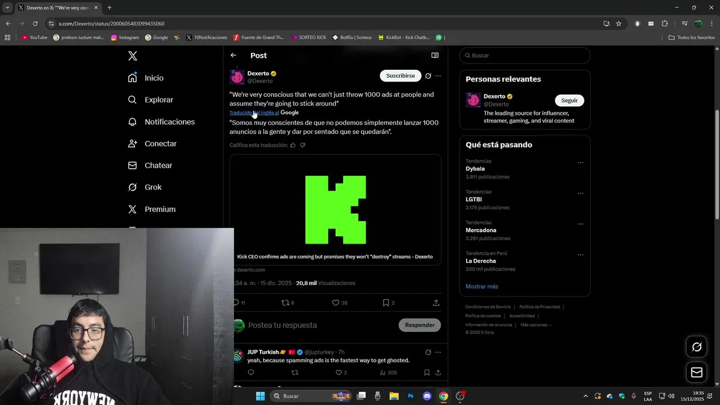Click the Responder button
The width and height of the screenshot is (720, 405).
click(420, 325)
